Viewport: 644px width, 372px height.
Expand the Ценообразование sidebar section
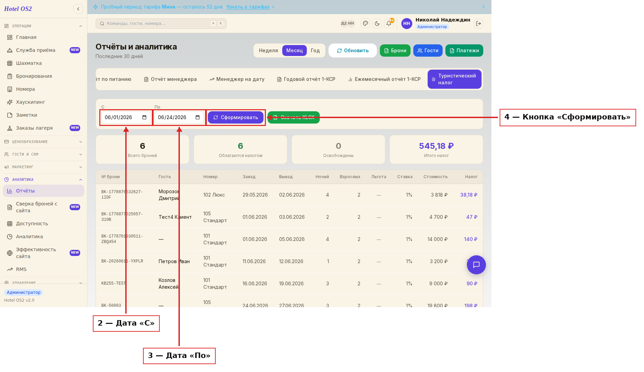[43, 142]
